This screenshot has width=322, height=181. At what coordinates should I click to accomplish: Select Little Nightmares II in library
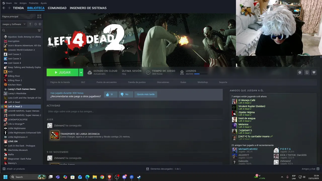pyautogui.click(x=18, y=137)
